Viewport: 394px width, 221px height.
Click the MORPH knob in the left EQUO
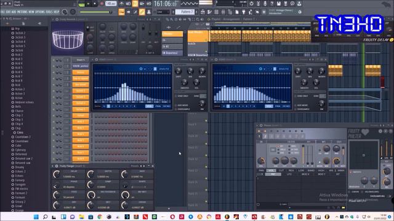(202, 71)
